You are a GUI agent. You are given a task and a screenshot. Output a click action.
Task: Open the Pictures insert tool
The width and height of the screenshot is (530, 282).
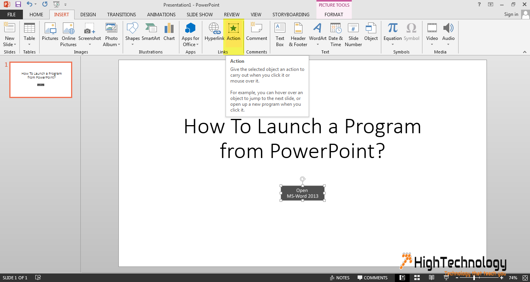[50, 32]
